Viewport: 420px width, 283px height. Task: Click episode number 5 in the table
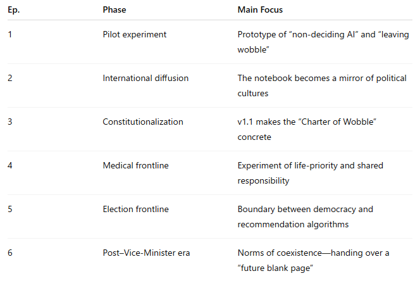coord(10,210)
